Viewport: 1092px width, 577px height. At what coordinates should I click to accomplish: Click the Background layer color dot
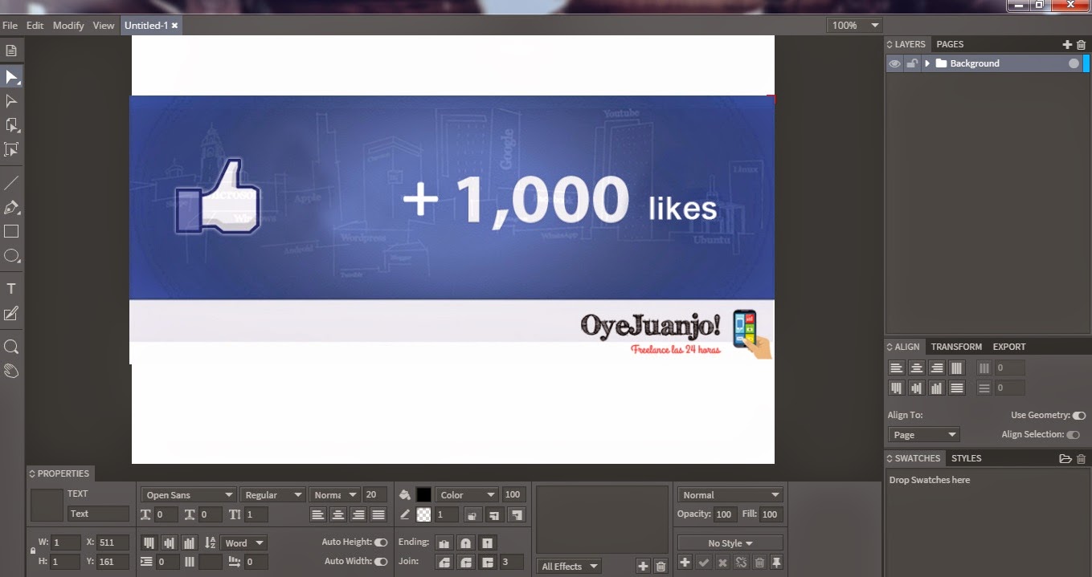pyautogui.click(x=1074, y=63)
